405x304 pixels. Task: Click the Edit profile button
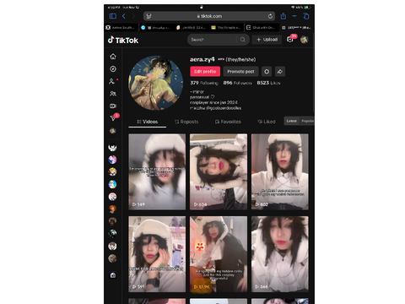coord(205,72)
